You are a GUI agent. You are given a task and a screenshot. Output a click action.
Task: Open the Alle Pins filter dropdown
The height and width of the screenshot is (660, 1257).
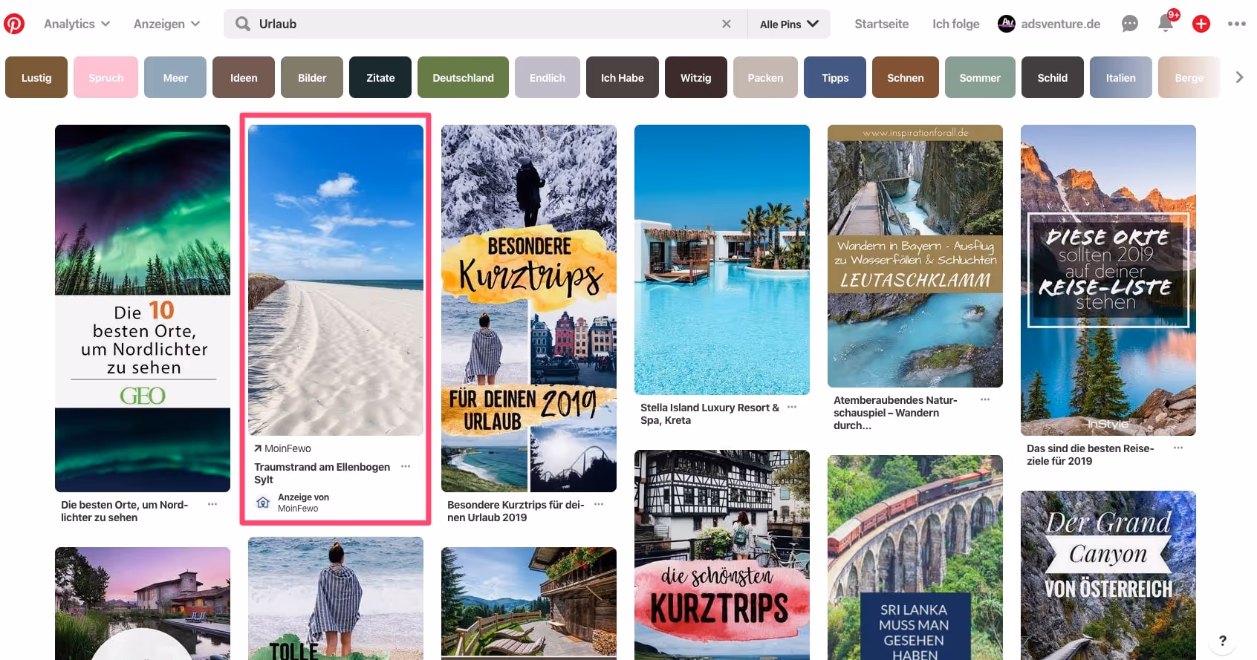[789, 24]
